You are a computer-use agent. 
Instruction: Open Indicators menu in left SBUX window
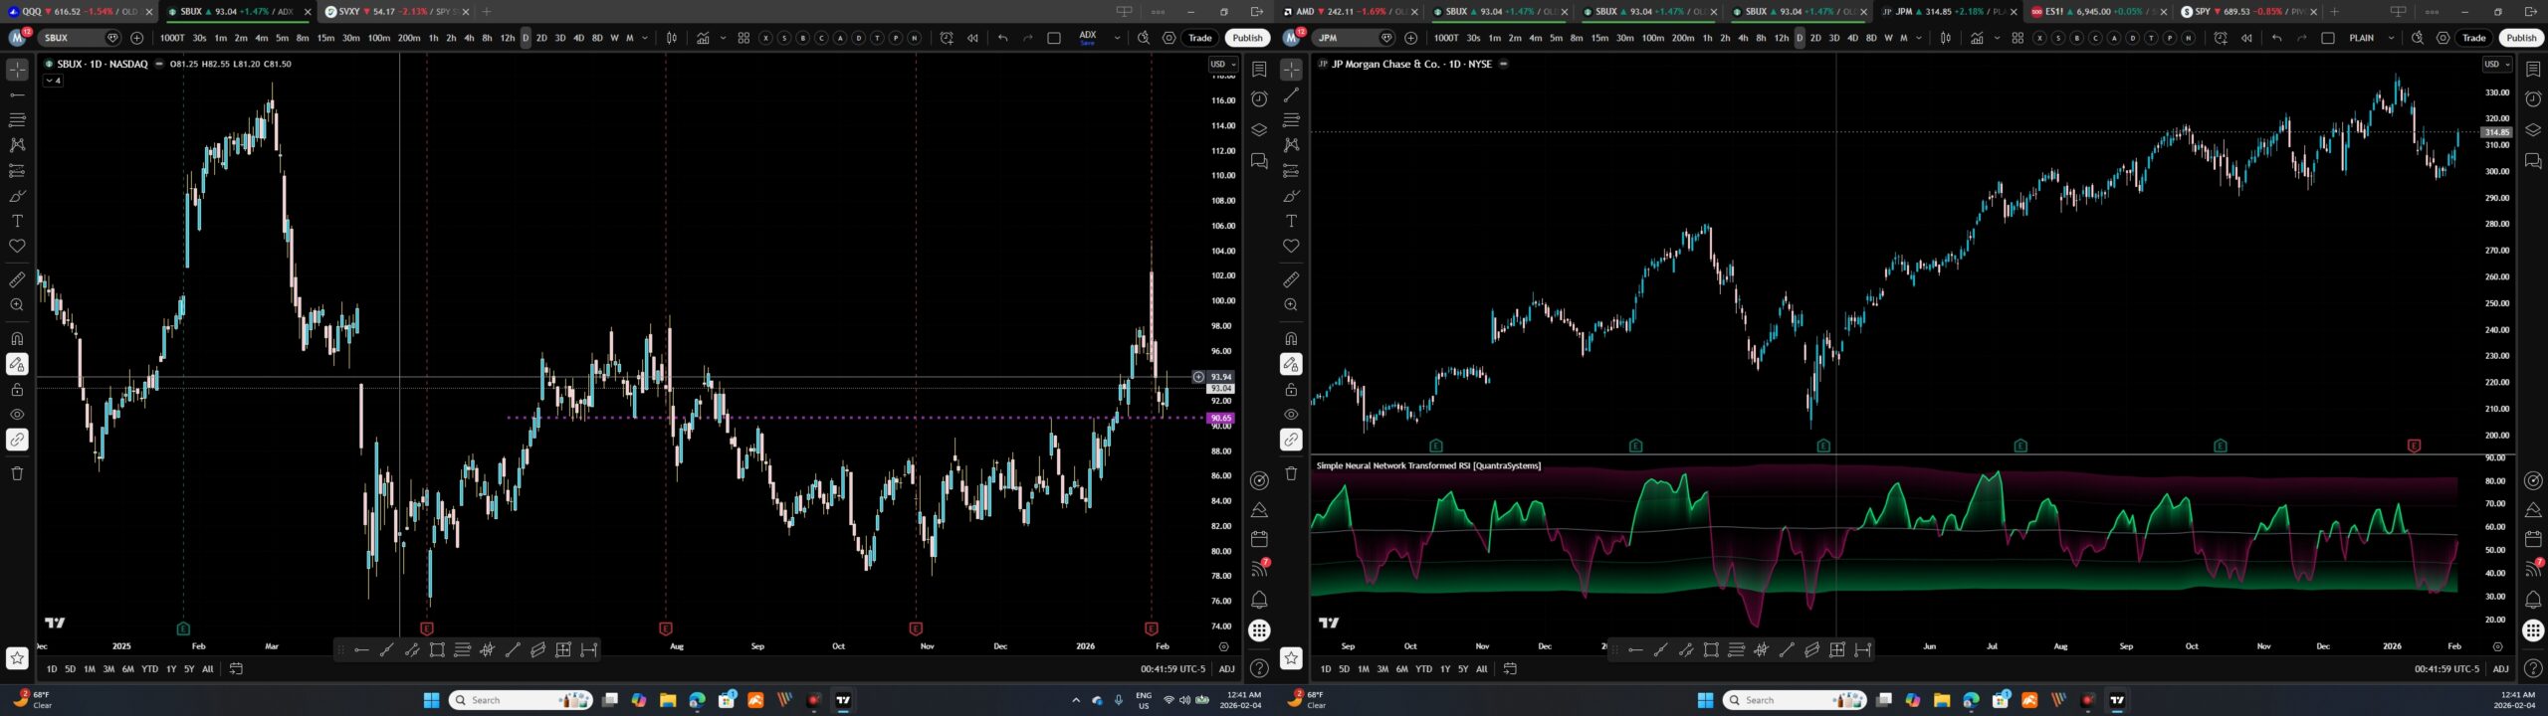703,38
